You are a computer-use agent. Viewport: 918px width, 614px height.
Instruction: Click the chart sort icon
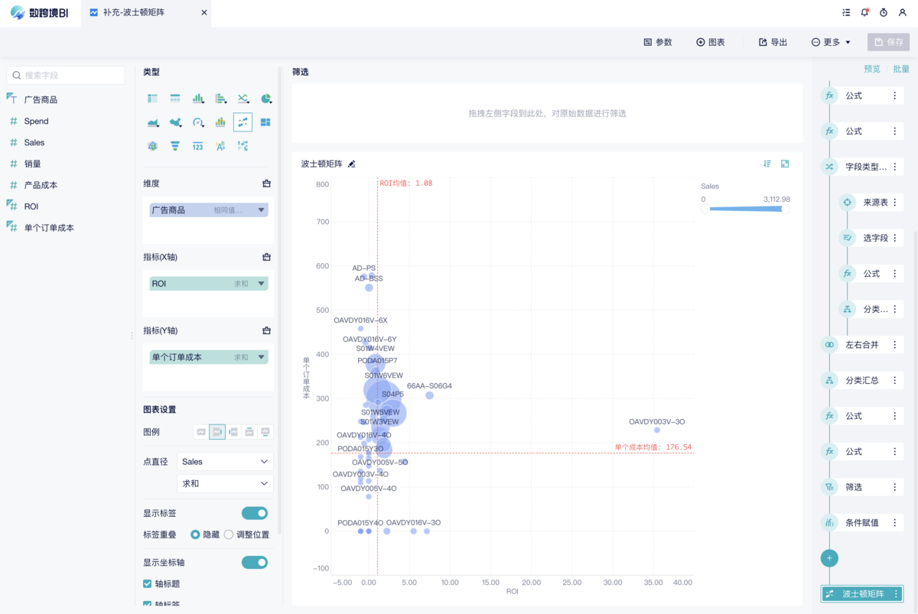click(x=767, y=164)
